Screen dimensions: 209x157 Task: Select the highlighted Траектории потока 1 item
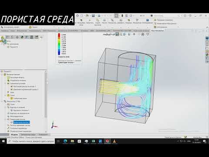[x=22, y=122]
